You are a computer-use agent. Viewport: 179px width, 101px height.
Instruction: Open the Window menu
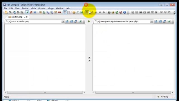click(x=60, y=8)
